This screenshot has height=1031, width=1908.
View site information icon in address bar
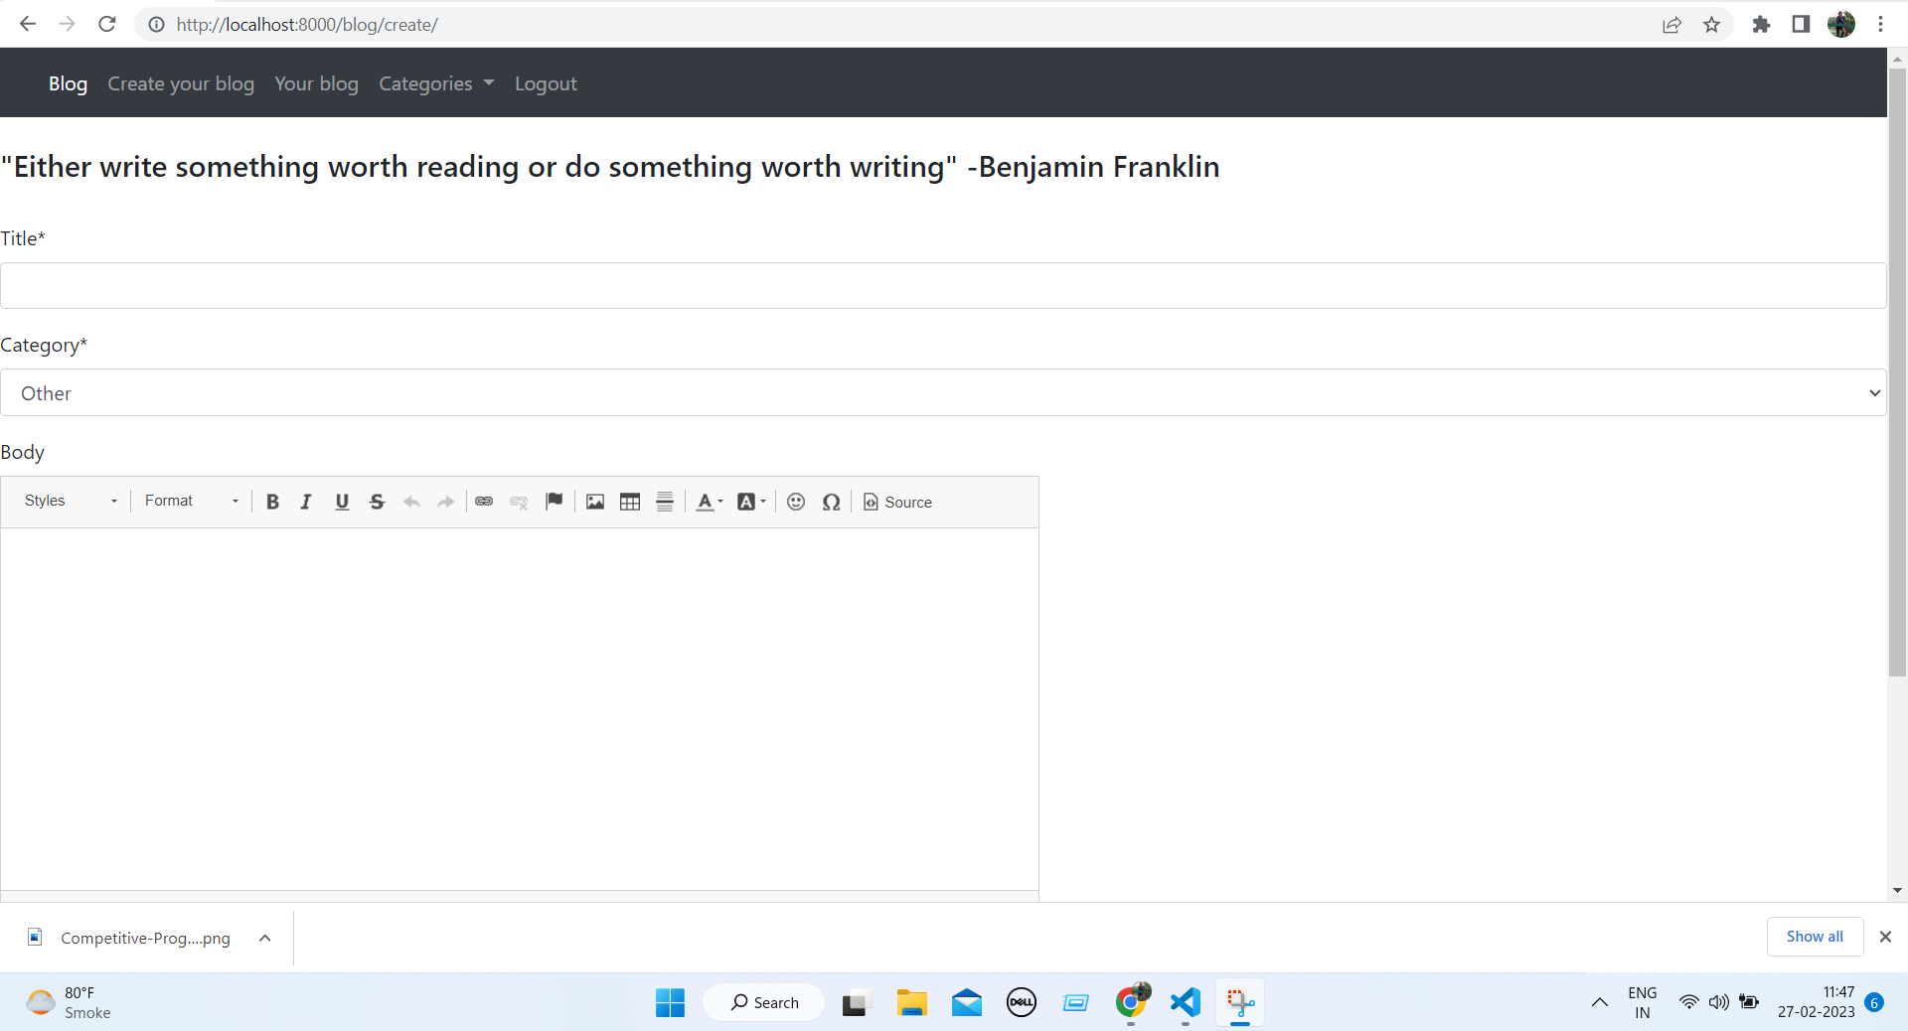[x=156, y=24]
